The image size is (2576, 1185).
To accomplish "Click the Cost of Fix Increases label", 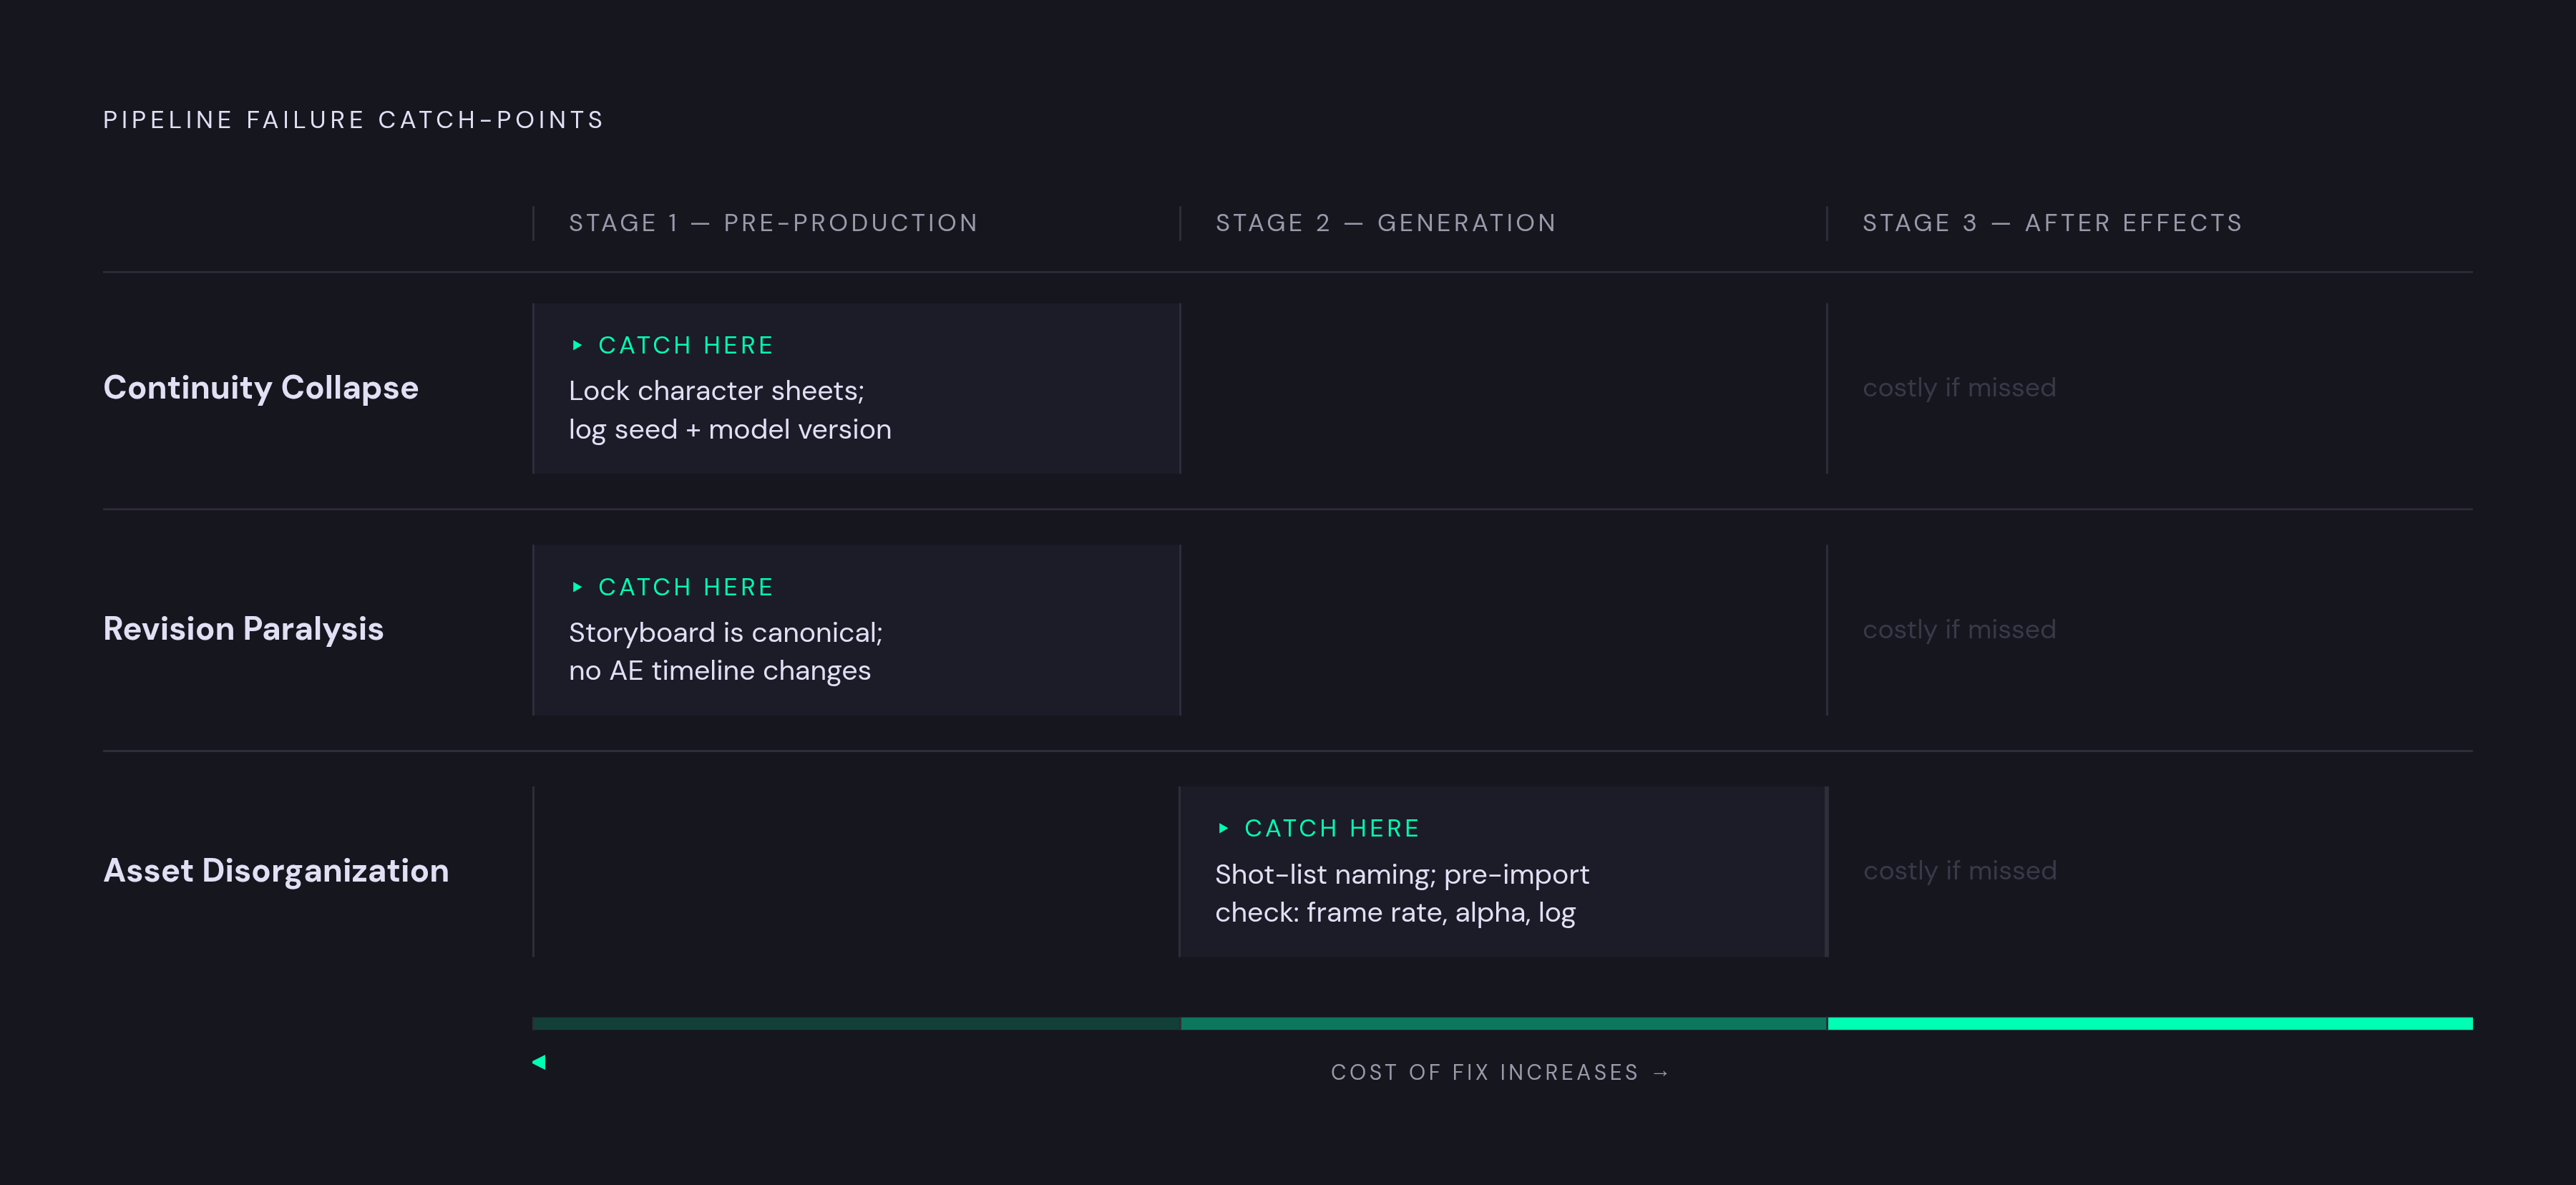I will pyautogui.click(x=1500, y=1073).
